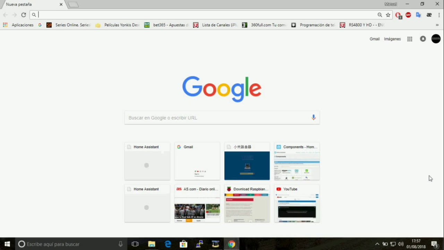444x250 pixels.
Task: Show hidden tray icons chevron
Action: click(377, 244)
